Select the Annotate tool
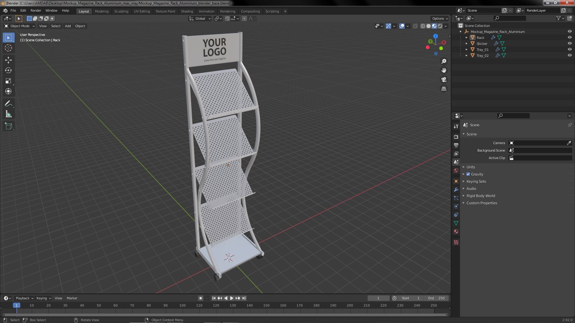Viewport: 575px width, 323px height. 8,104
